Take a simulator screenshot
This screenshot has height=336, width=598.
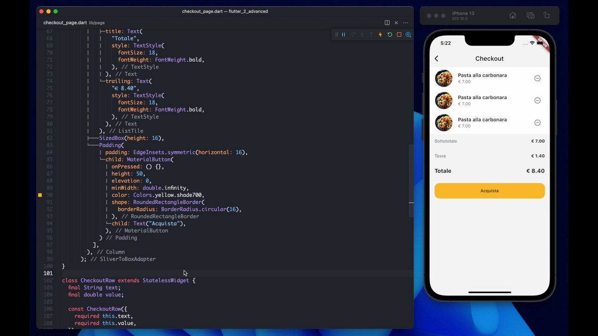530,15
